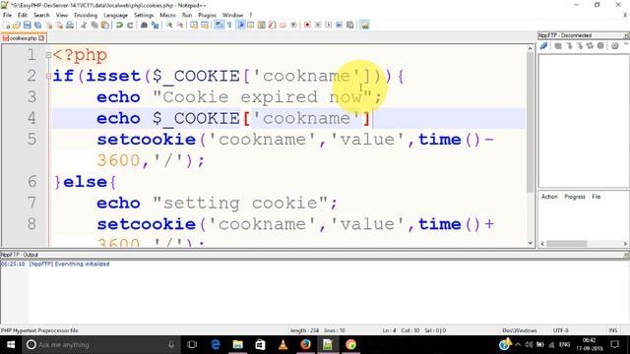Screen dimensions: 630x354
Task: Click the Print toolbar icon
Action: click(70, 25)
